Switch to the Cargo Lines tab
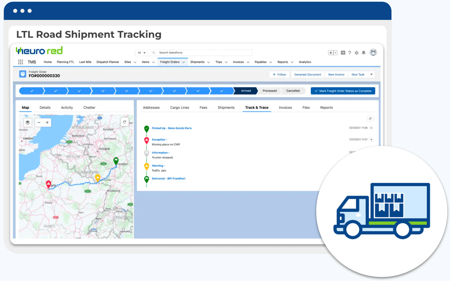 point(180,108)
